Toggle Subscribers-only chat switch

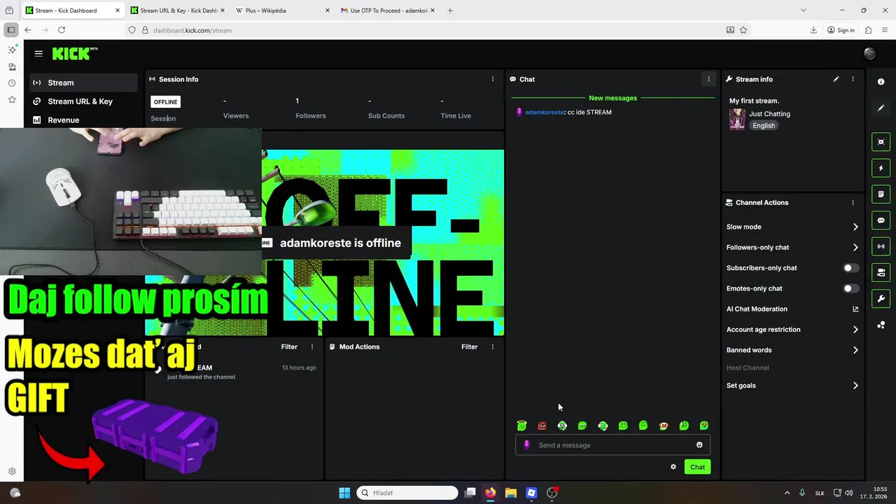tap(850, 268)
